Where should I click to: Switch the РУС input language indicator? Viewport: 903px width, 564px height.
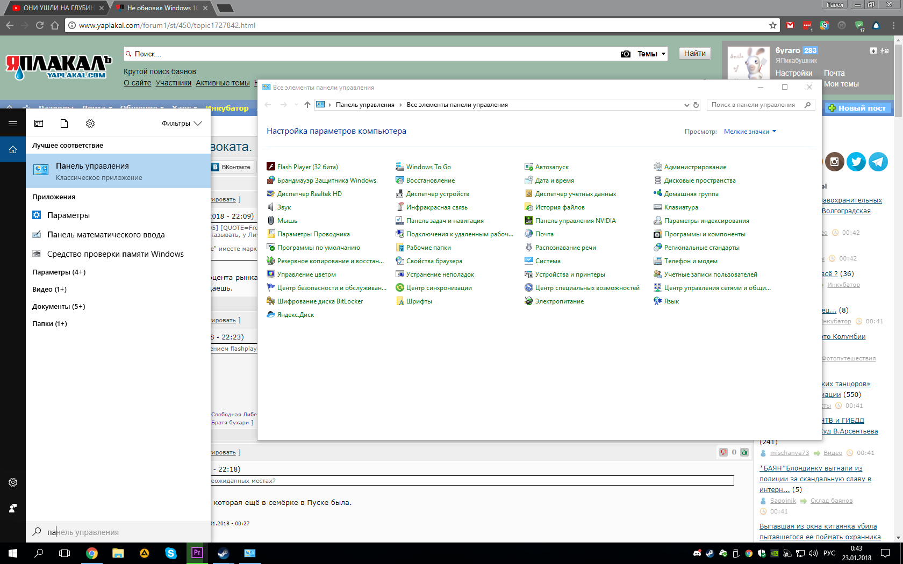(x=829, y=553)
